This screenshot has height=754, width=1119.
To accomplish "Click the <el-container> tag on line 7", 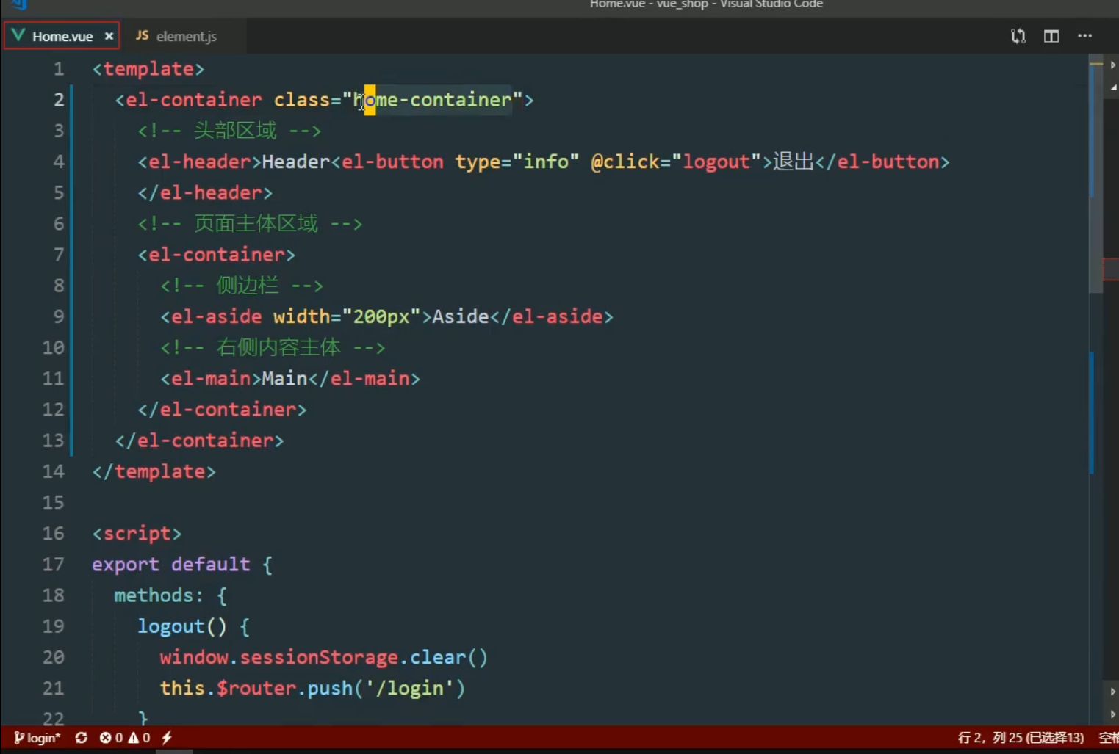I will coord(216,255).
